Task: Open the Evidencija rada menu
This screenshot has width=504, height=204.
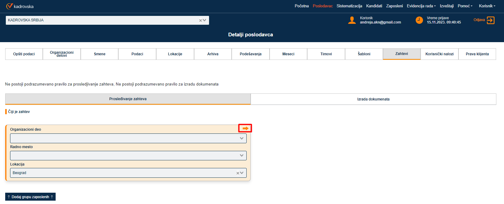Action: coord(421,6)
